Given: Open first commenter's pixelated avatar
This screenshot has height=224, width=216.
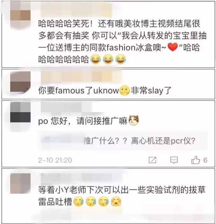Looking at the screenshot, I should pos(20,15).
